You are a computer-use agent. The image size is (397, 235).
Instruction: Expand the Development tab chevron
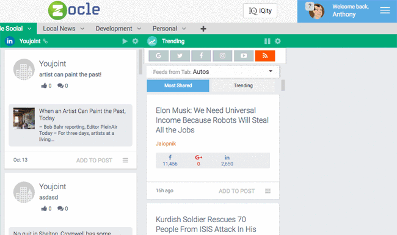(139, 29)
